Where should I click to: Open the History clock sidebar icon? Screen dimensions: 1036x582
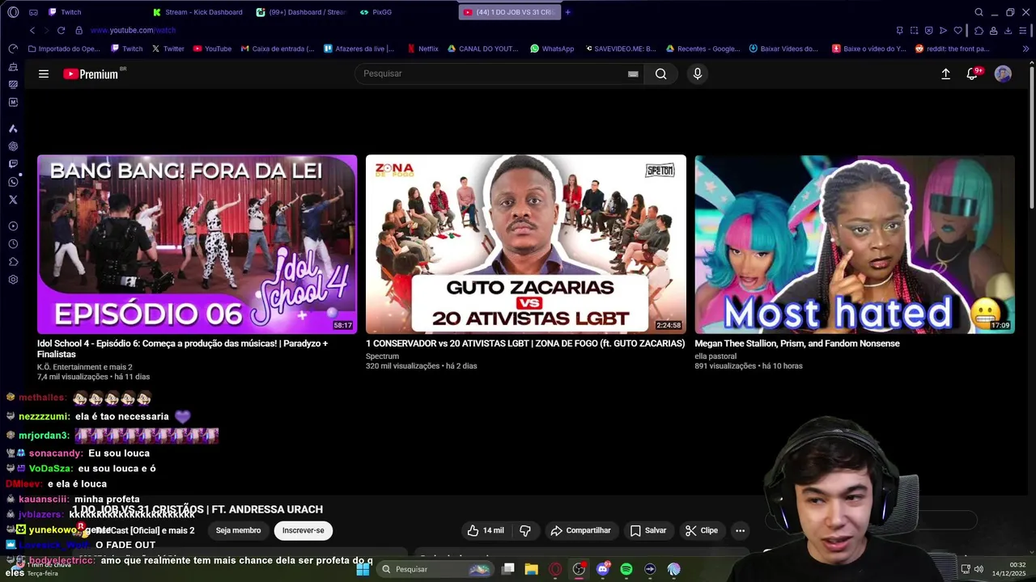tap(13, 244)
